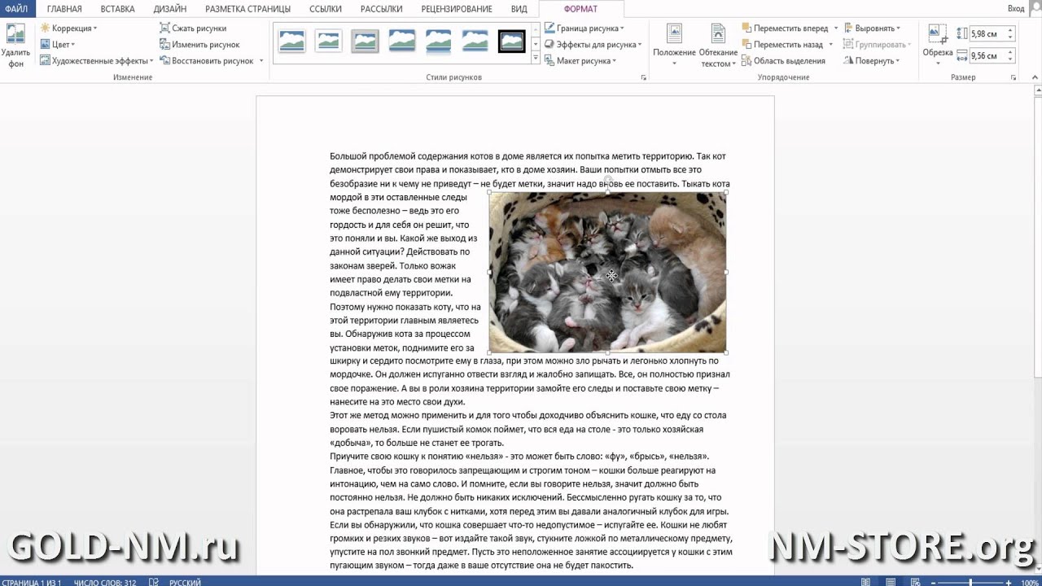Switch to the РЕЦЕНЗИРОВАНИЕ tab
This screenshot has width=1042, height=586.
tap(457, 9)
